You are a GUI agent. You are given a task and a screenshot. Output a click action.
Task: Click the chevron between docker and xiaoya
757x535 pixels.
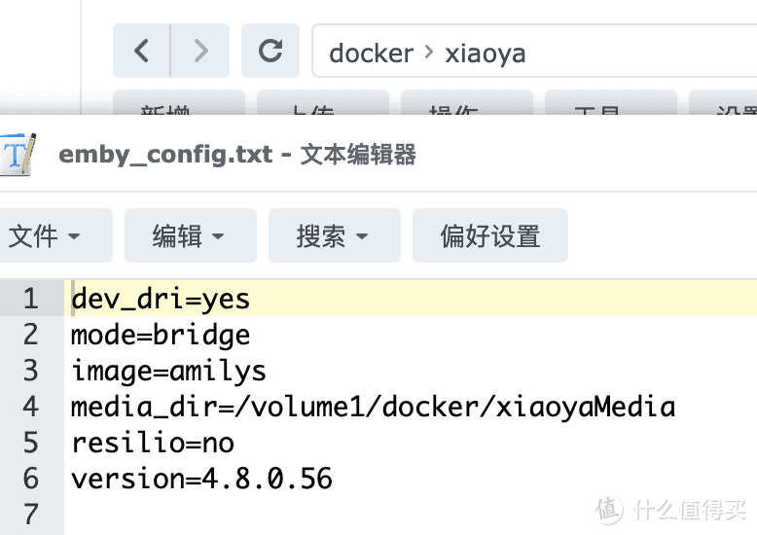pos(429,52)
